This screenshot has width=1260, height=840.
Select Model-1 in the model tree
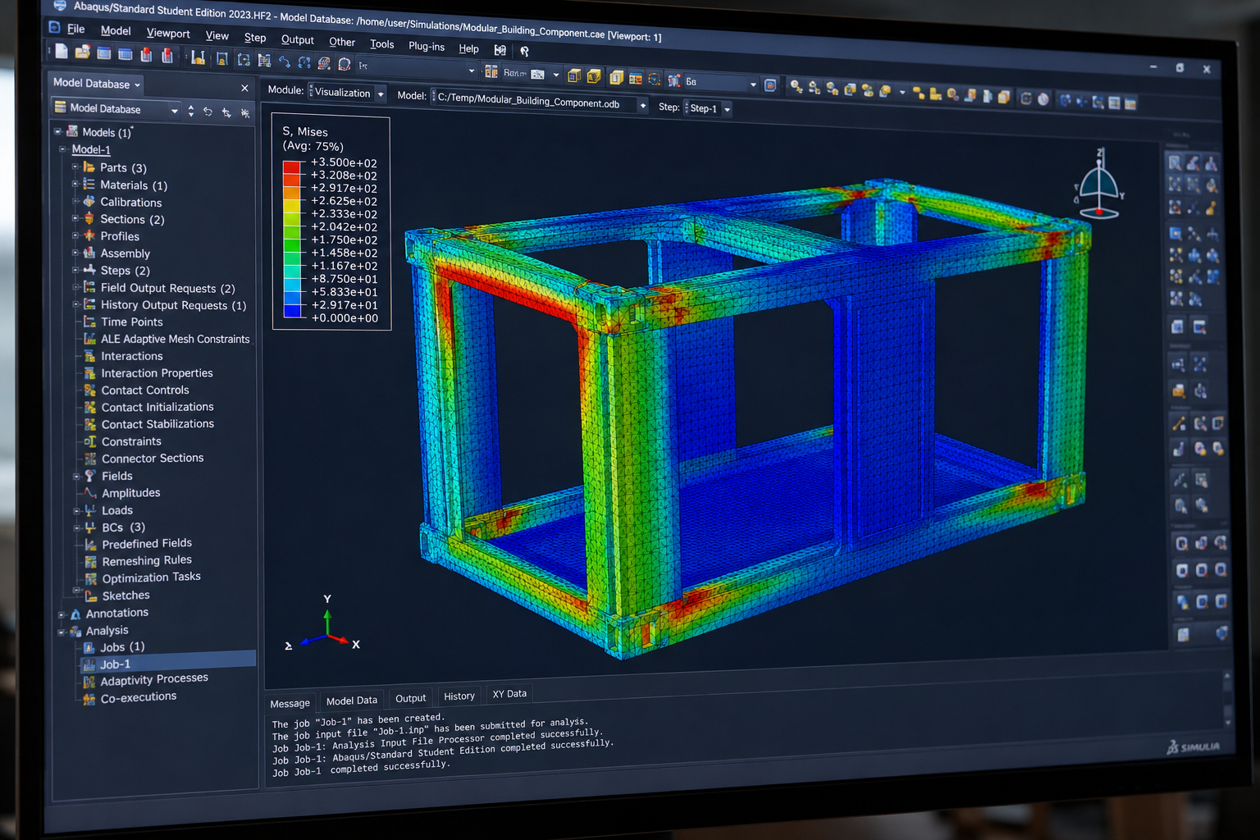(91, 149)
